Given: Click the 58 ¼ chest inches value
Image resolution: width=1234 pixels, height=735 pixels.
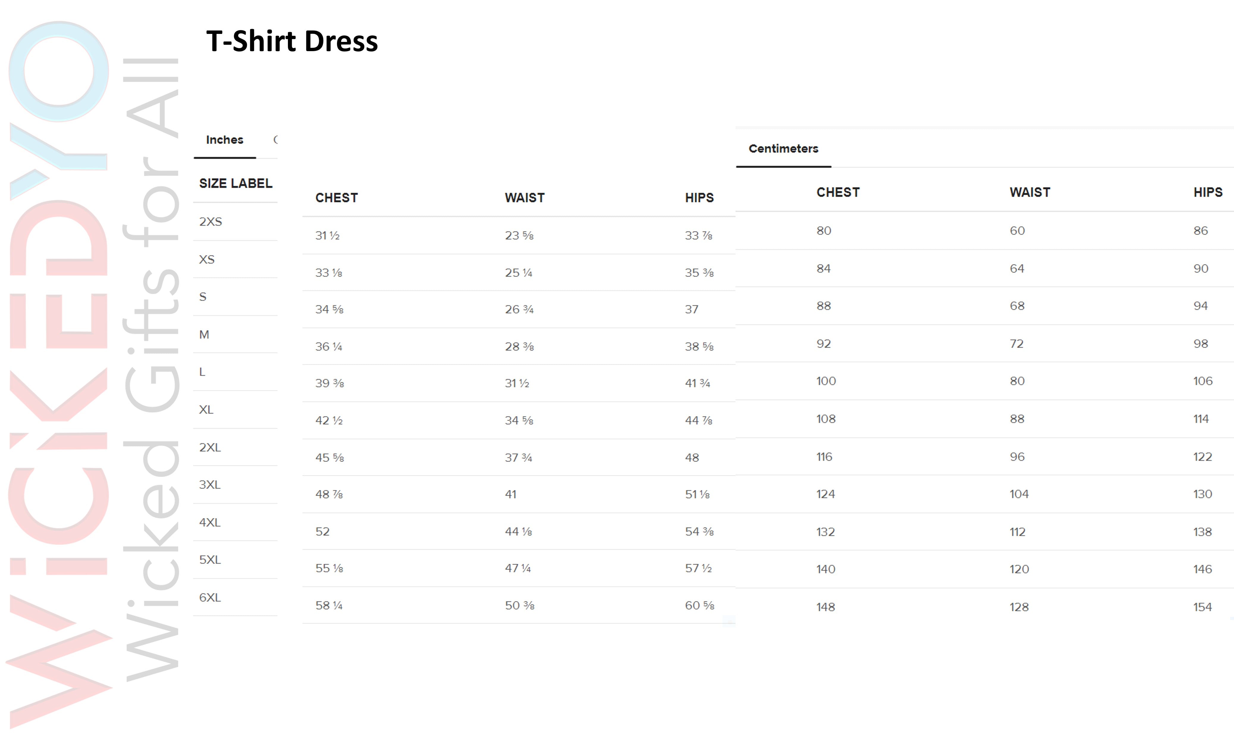Looking at the screenshot, I should [x=329, y=606].
